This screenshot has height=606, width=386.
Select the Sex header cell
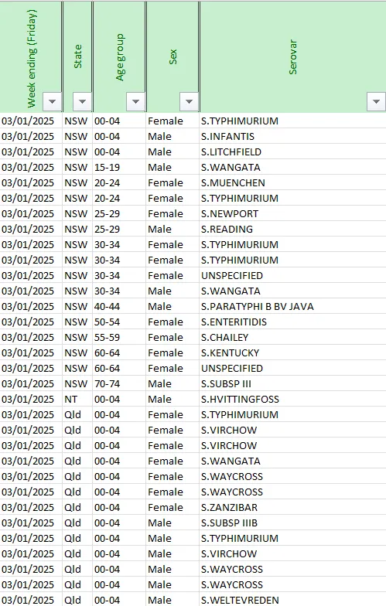point(173,57)
